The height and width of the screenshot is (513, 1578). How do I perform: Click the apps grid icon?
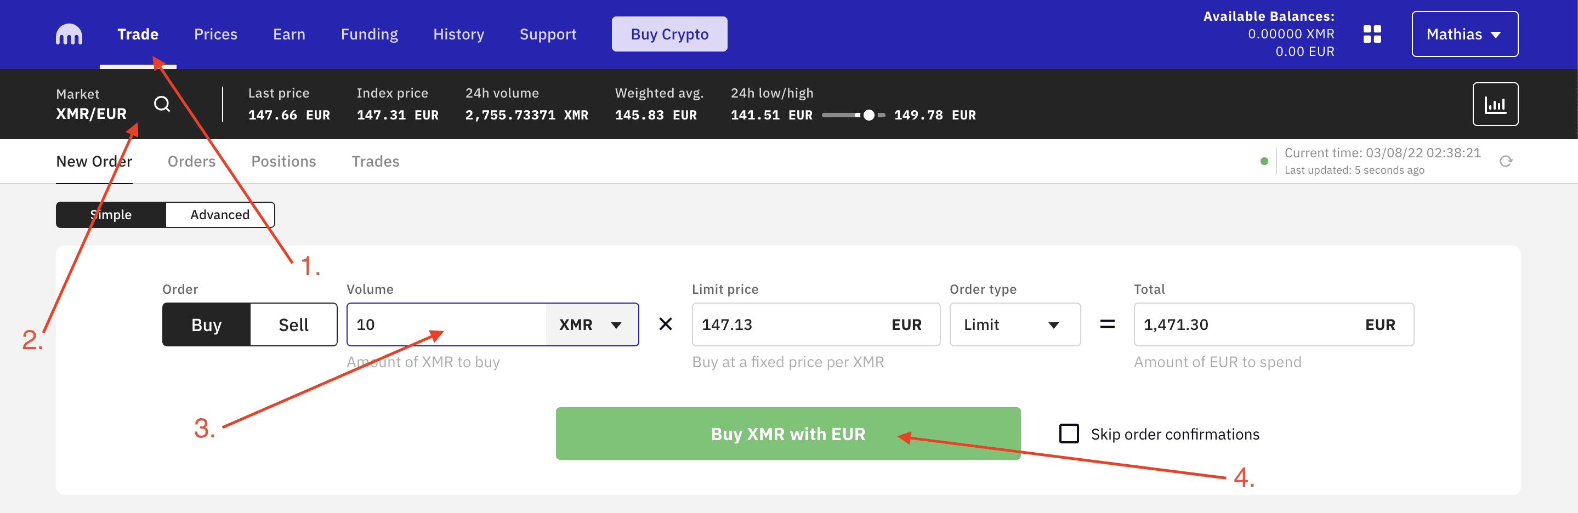pyautogui.click(x=1372, y=35)
